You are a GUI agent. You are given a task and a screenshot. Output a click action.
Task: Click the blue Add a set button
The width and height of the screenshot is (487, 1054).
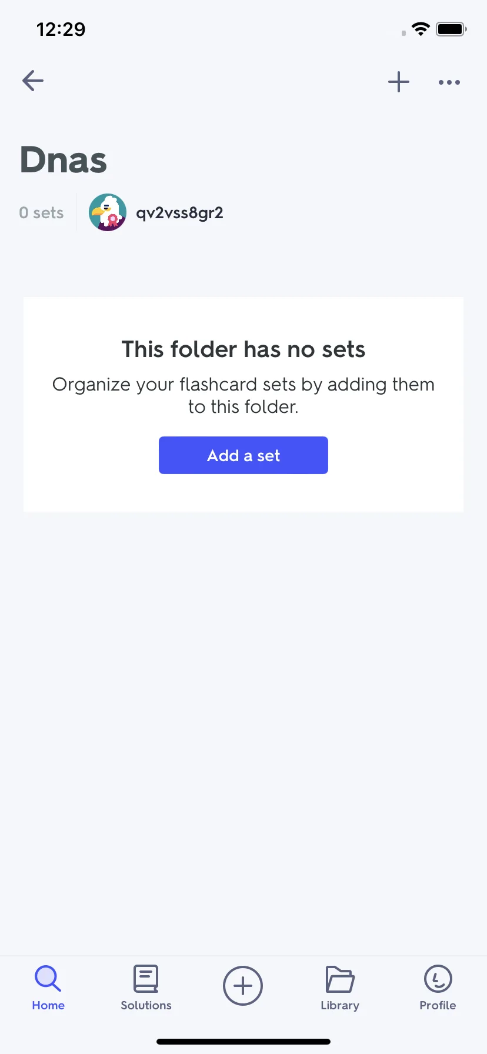tap(243, 455)
